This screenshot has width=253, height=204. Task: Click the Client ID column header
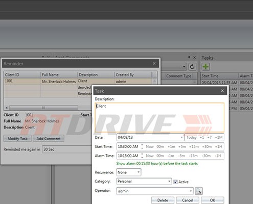click(x=22, y=74)
